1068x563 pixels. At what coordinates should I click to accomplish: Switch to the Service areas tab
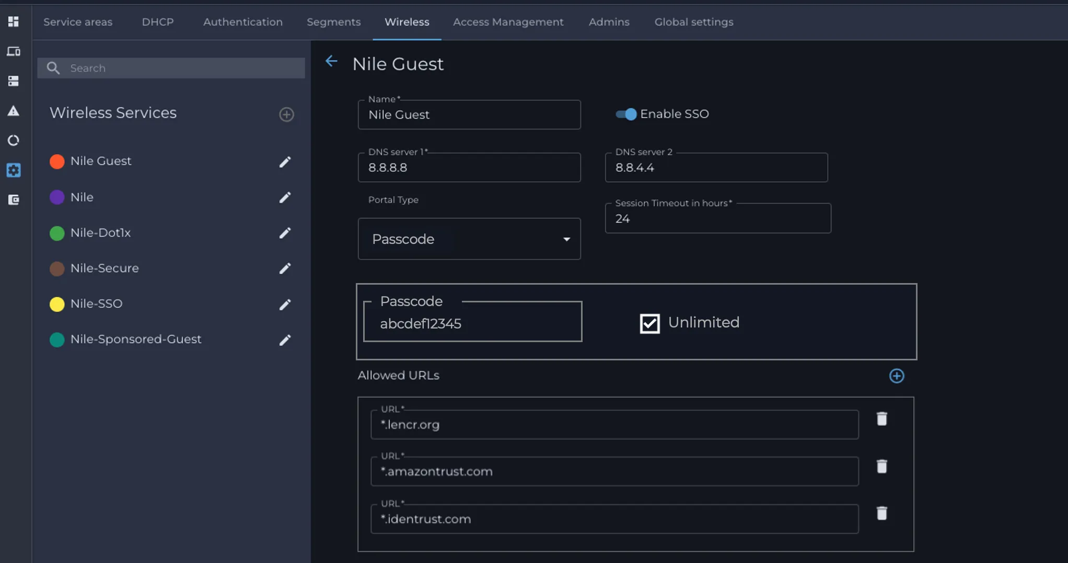tap(78, 22)
